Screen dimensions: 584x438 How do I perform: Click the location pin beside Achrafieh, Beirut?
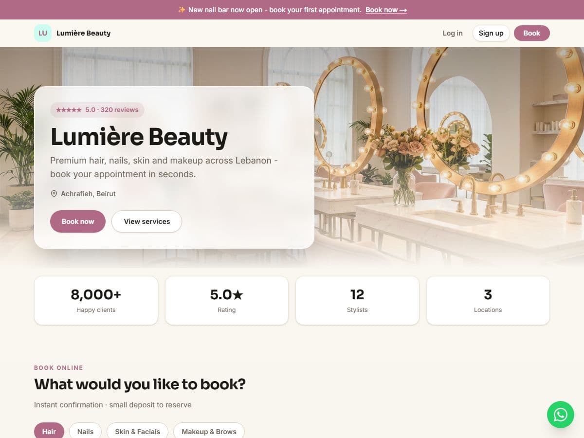[x=54, y=194]
